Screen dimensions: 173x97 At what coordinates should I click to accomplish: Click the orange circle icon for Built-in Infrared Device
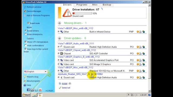pos(138,32)
